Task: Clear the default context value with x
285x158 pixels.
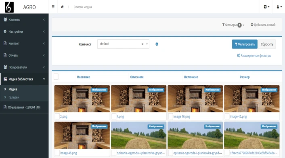Action: point(142,44)
